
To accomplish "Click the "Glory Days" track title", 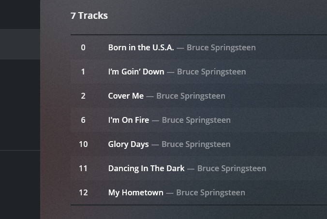I will point(128,144).
